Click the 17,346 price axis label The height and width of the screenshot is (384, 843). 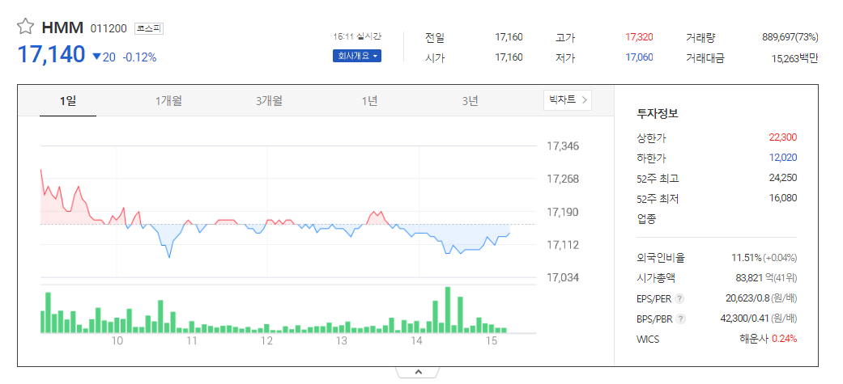(563, 146)
